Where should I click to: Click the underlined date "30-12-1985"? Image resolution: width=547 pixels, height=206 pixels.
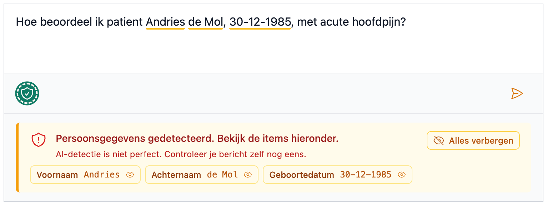click(x=260, y=22)
